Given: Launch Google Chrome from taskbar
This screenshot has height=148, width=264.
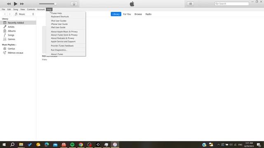Looking at the screenshot, I should point(81,144).
